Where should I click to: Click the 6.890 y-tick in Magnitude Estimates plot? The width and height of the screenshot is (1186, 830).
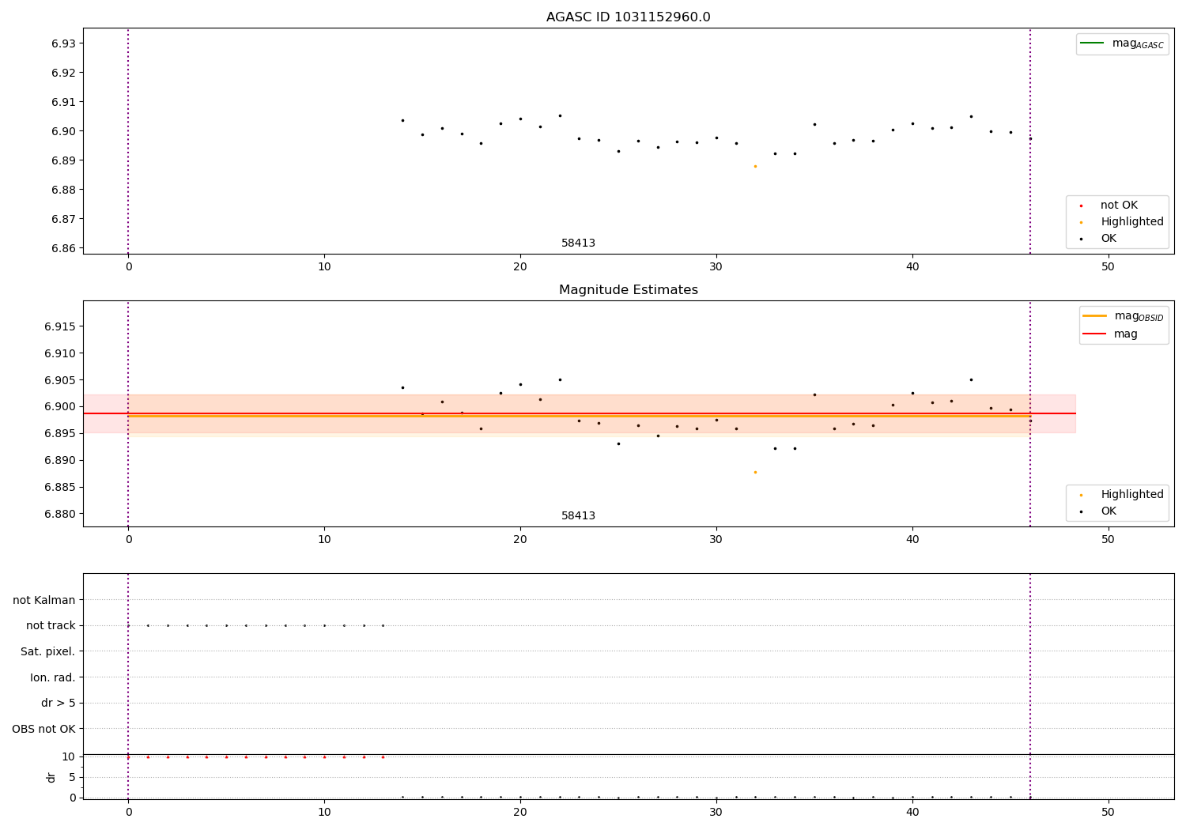[60, 461]
